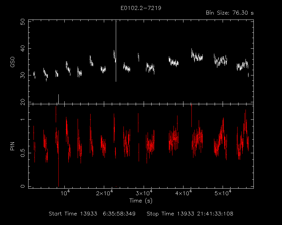Click the GSO axis value 50
The height and width of the screenshot is (225, 282).
[23, 22]
